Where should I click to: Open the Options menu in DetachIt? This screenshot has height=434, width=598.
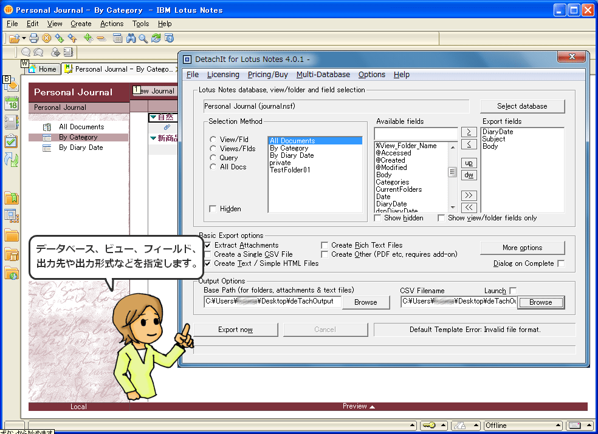coord(372,75)
